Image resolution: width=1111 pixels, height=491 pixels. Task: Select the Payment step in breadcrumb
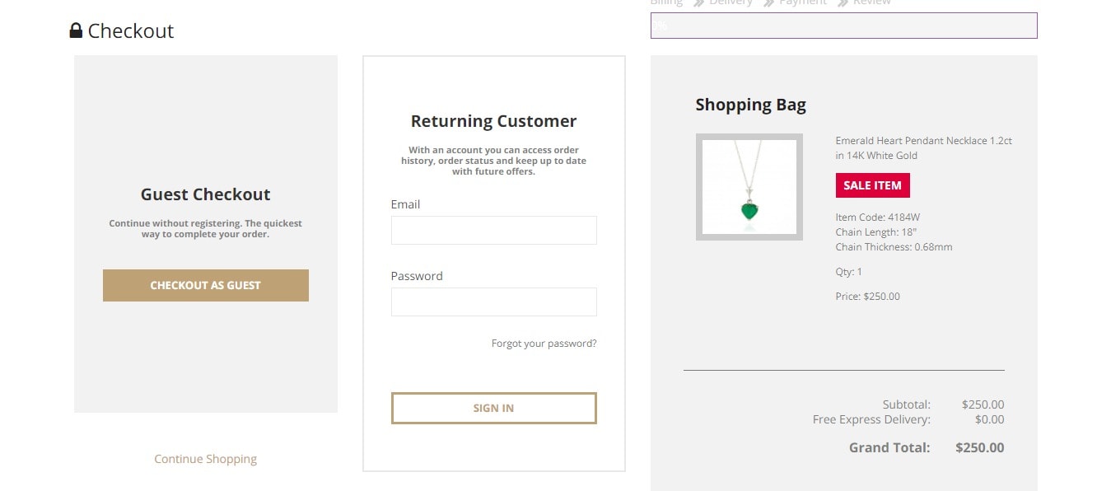[803, 2]
